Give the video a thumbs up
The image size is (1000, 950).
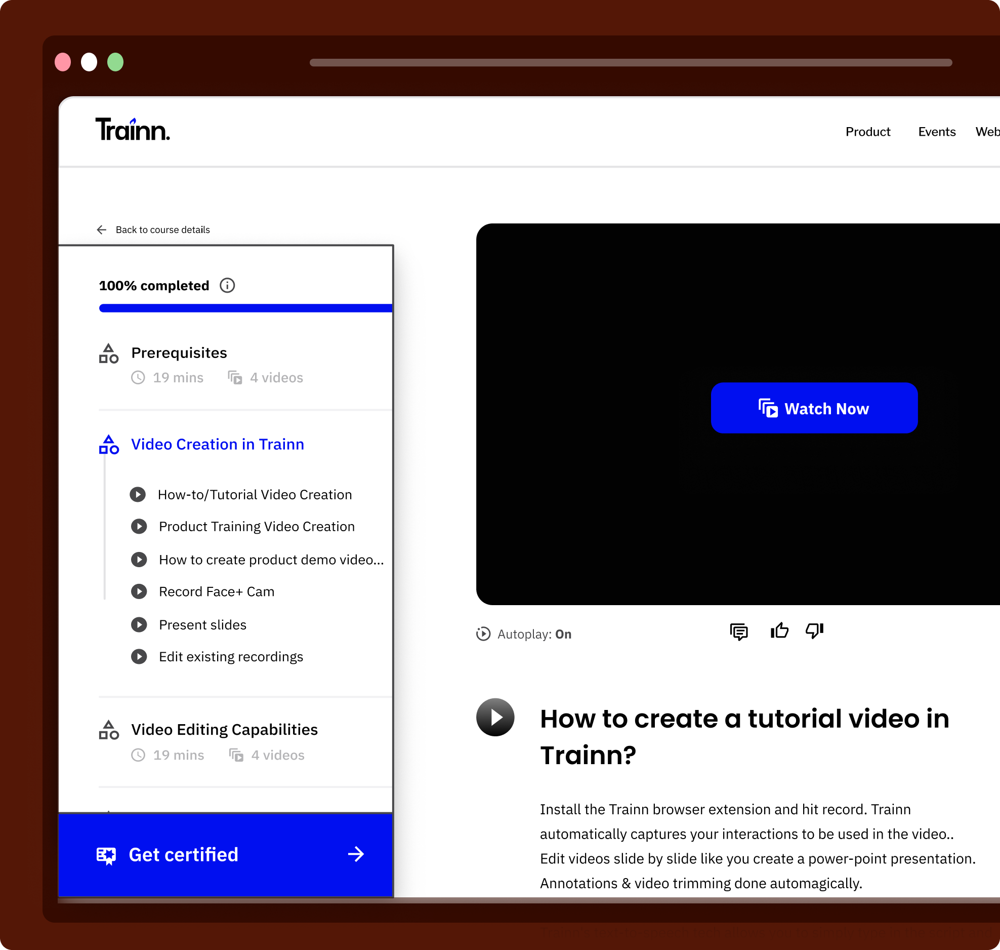tap(779, 630)
